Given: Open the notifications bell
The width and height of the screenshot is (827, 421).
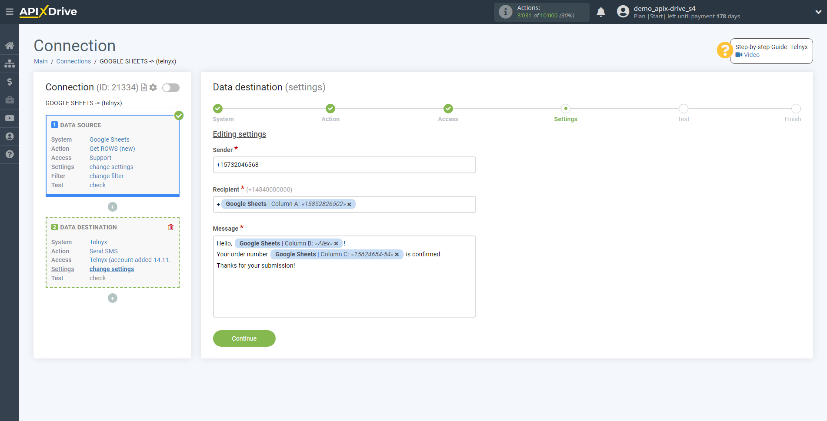Looking at the screenshot, I should coord(601,12).
